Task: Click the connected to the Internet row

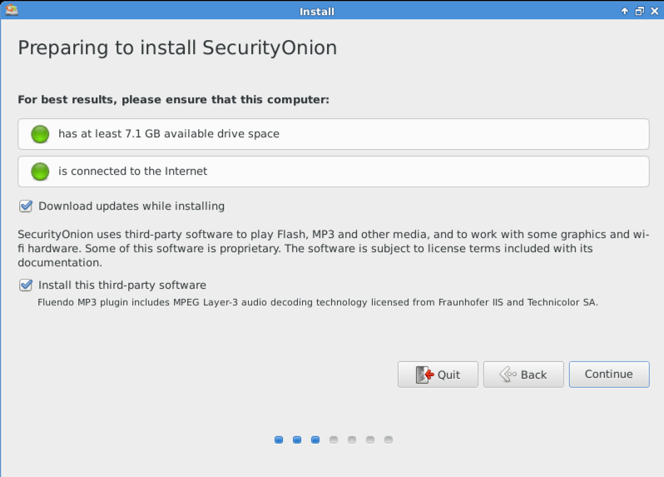Action: tap(333, 171)
